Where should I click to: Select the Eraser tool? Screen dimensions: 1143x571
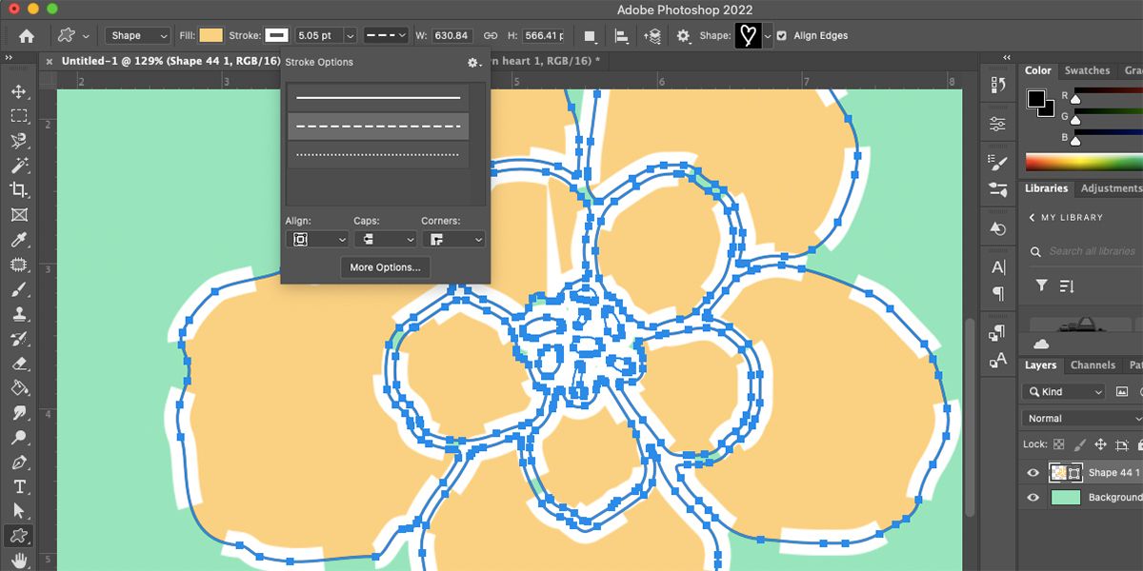(x=19, y=364)
